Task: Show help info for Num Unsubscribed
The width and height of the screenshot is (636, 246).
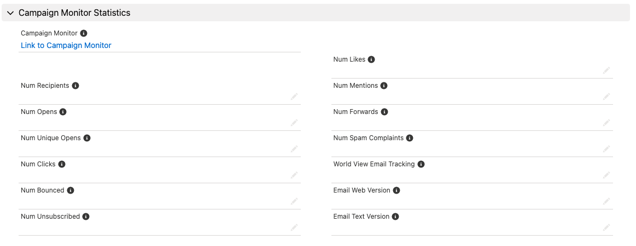Action: pos(86,217)
